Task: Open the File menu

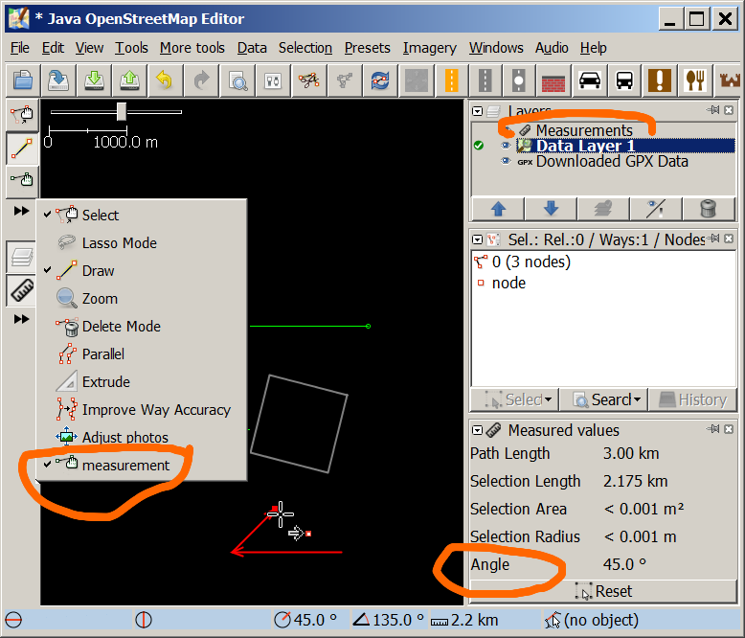Action: pyautogui.click(x=20, y=48)
